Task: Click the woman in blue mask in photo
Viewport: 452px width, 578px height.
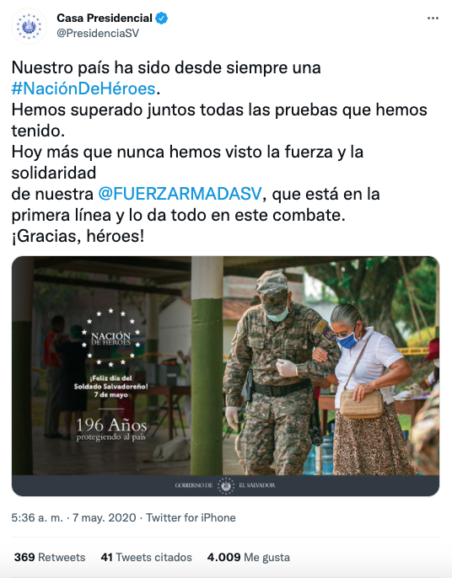Action: point(369,389)
